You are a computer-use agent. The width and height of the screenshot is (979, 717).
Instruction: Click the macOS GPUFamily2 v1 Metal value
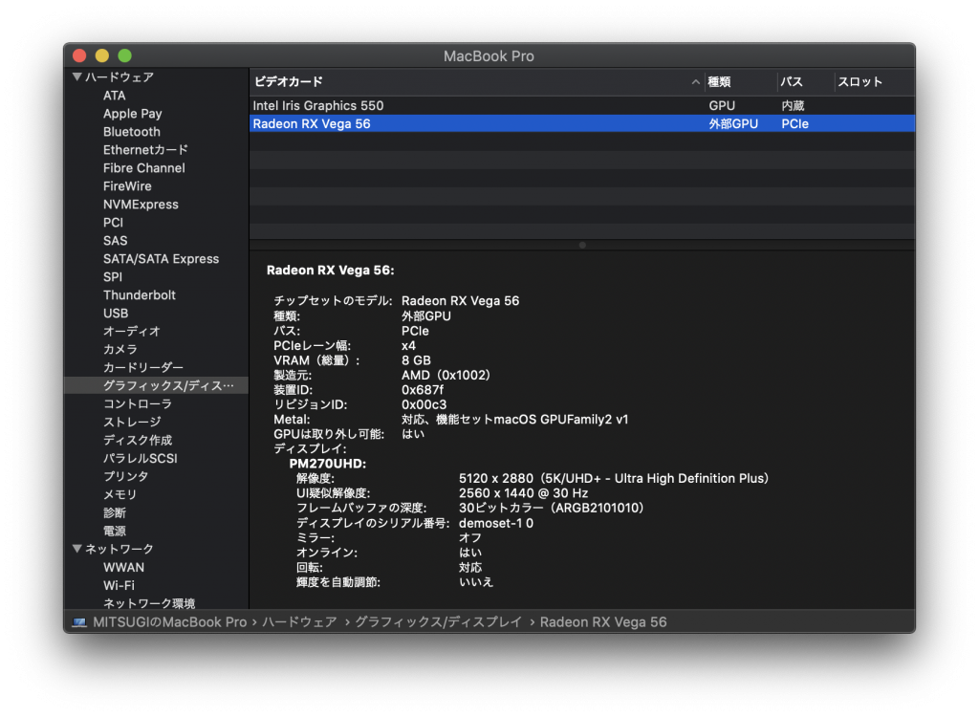(514, 419)
